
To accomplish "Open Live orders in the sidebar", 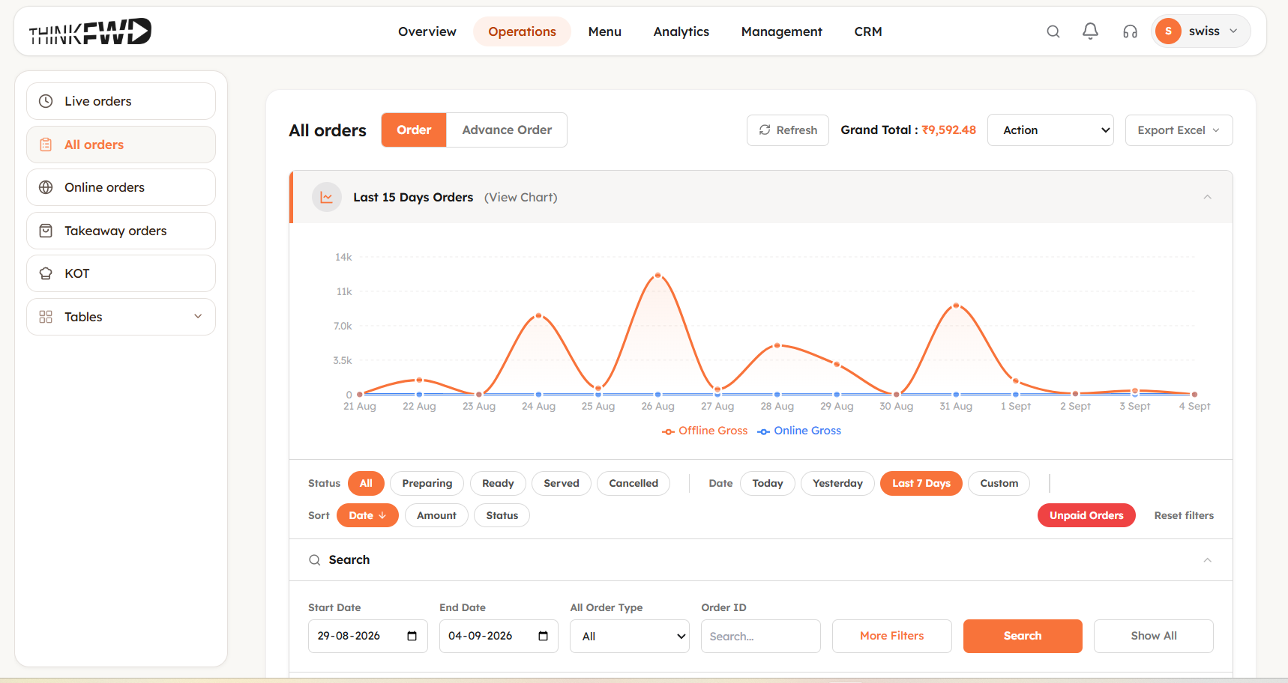I will coord(121,101).
